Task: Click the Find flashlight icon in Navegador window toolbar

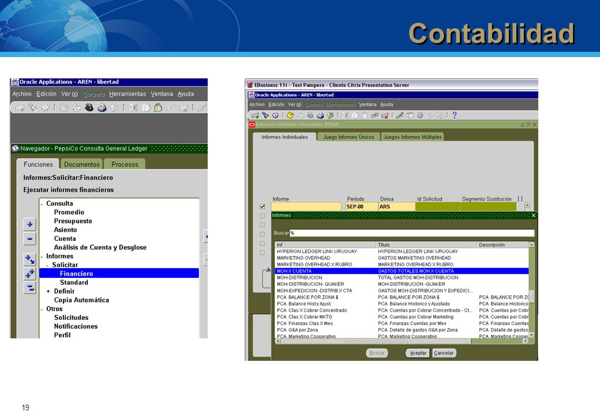Action: coord(32,107)
